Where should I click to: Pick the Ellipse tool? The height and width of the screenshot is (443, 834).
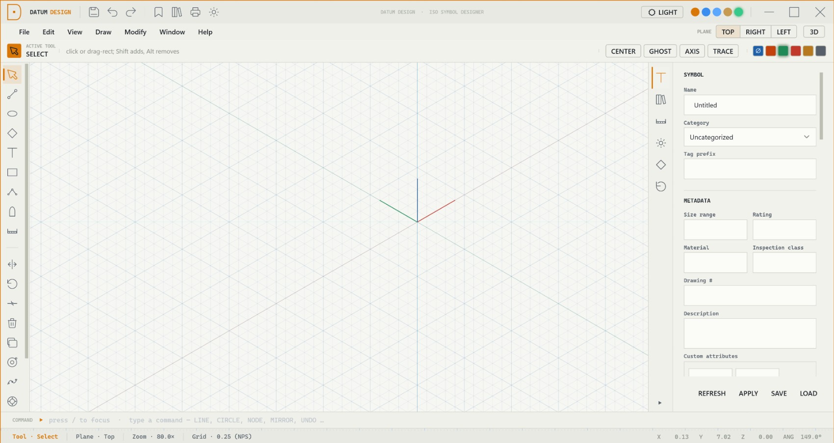click(x=12, y=114)
